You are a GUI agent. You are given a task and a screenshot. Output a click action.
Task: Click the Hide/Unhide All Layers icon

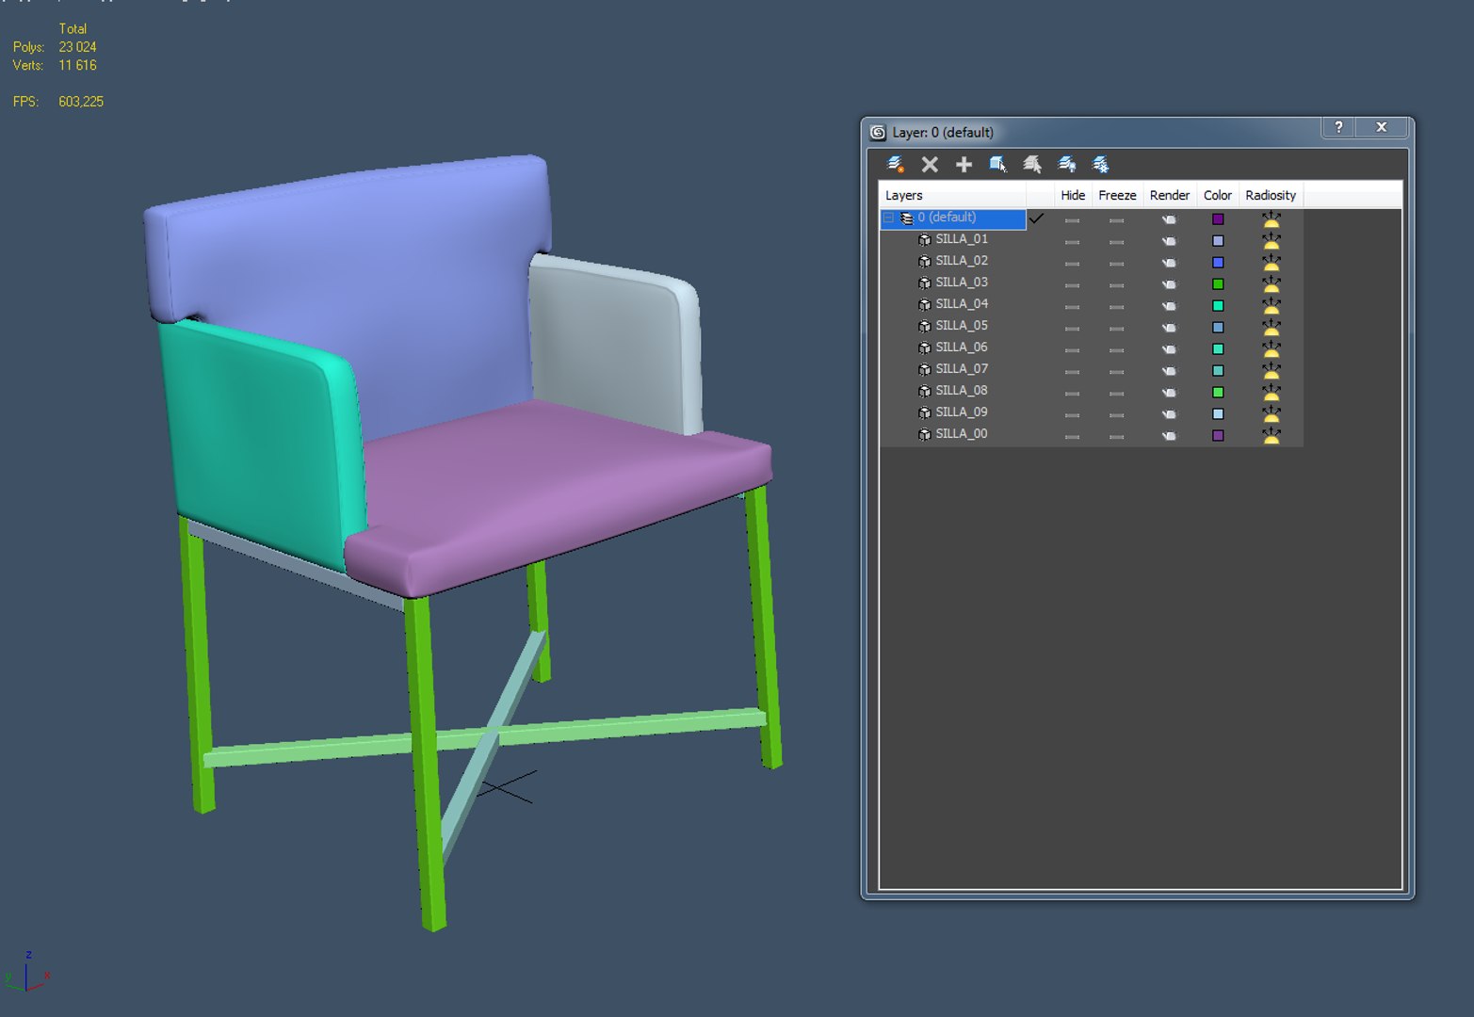pyautogui.click(x=1066, y=165)
